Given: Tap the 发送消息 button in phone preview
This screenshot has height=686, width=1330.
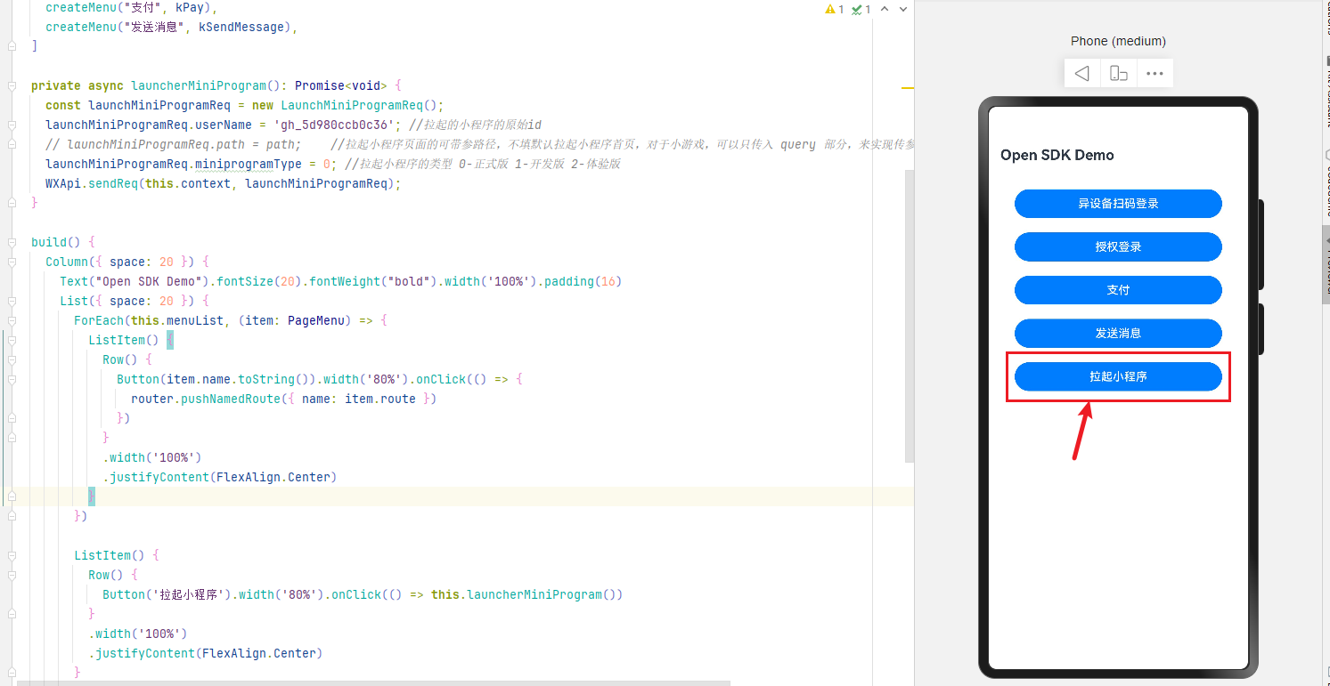Looking at the screenshot, I should 1118,333.
